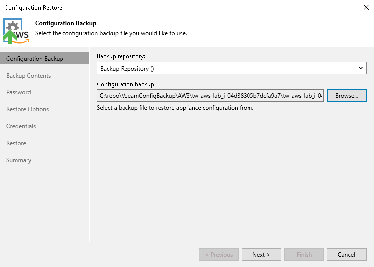The height and width of the screenshot is (267, 374).
Task: Switch to the Restore Options step
Action: point(27,109)
